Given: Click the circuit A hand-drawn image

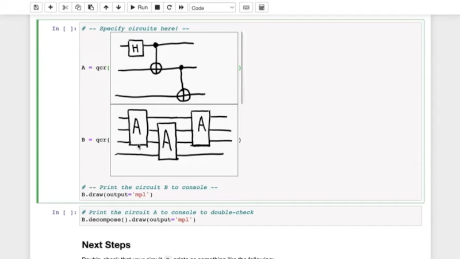Looking at the screenshot, I should click(x=174, y=68).
